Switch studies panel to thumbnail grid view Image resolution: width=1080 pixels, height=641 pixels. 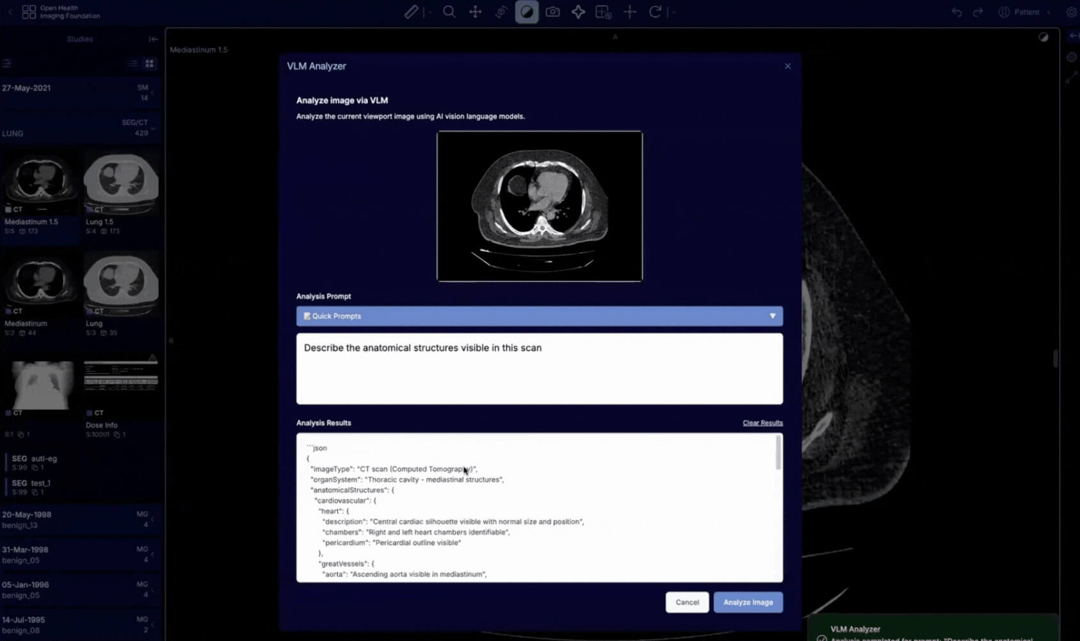[x=150, y=63]
